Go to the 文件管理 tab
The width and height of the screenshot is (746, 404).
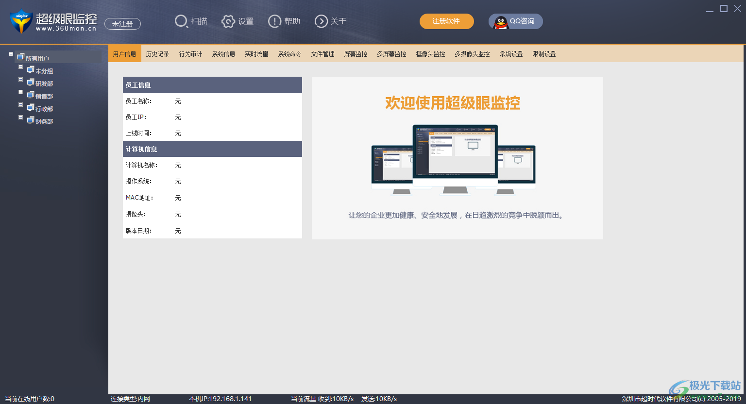pyautogui.click(x=323, y=54)
